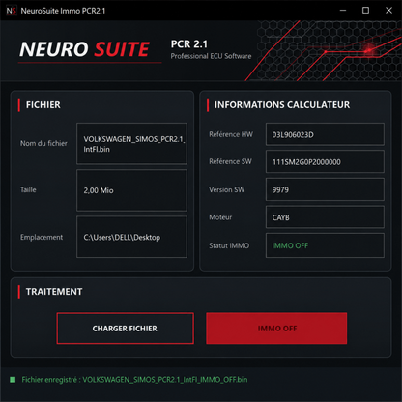Select the Nom du fichier field
The image size is (402, 402).
[131, 144]
